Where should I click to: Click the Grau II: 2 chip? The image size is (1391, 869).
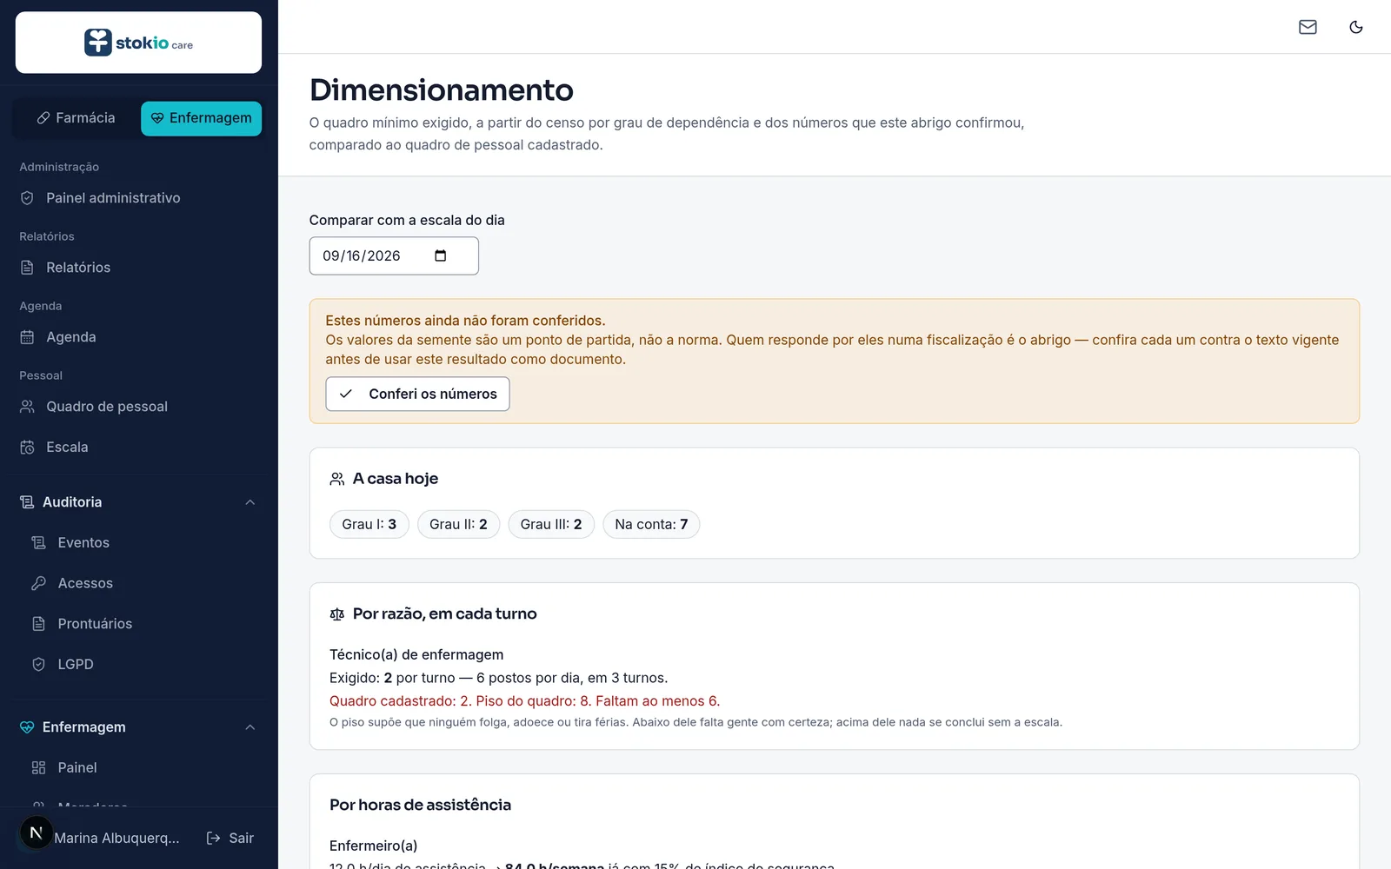click(x=458, y=524)
